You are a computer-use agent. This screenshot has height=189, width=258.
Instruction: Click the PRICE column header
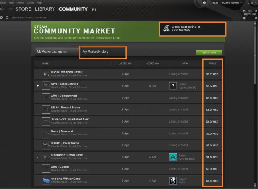point(212,64)
